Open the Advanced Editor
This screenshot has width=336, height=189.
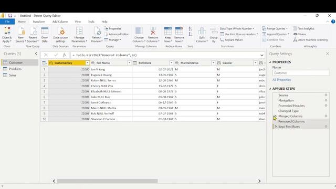(117, 34)
